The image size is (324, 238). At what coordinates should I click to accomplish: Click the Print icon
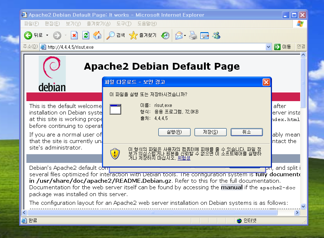(x=193, y=35)
